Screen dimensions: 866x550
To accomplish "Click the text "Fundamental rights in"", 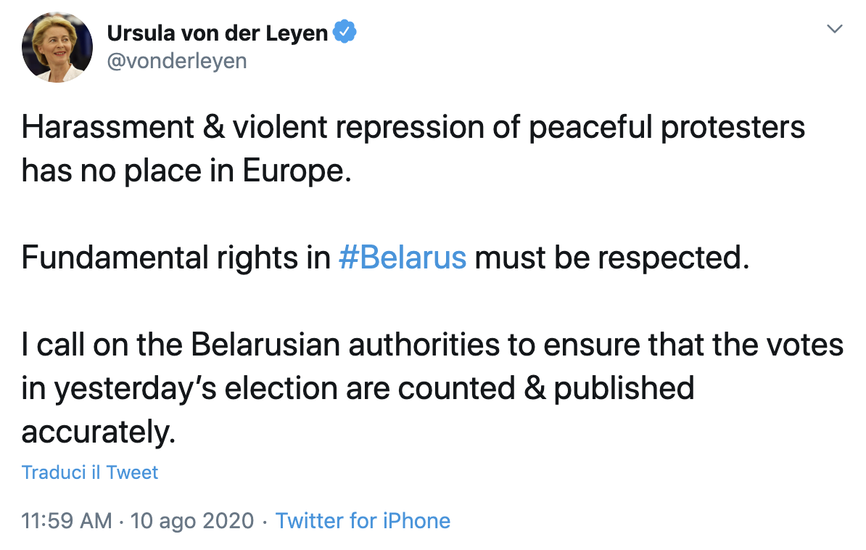I will click(x=176, y=258).
